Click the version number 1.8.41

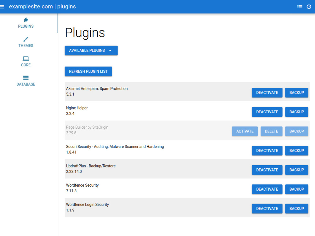click(71, 152)
